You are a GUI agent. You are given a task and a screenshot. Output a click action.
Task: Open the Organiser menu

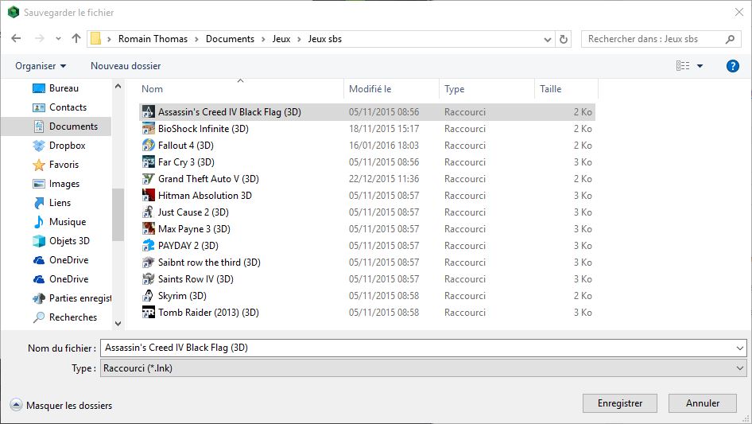[41, 66]
